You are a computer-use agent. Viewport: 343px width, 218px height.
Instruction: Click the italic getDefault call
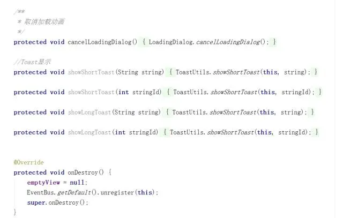[x=74, y=192]
